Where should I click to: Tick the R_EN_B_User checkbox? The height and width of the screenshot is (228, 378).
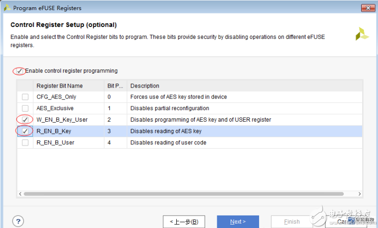25,142
